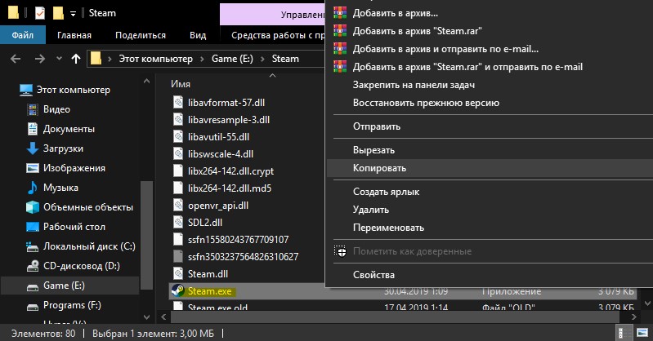
Task: Click Game (E:) in the address breadcrumb
Action: click(232, 59)
